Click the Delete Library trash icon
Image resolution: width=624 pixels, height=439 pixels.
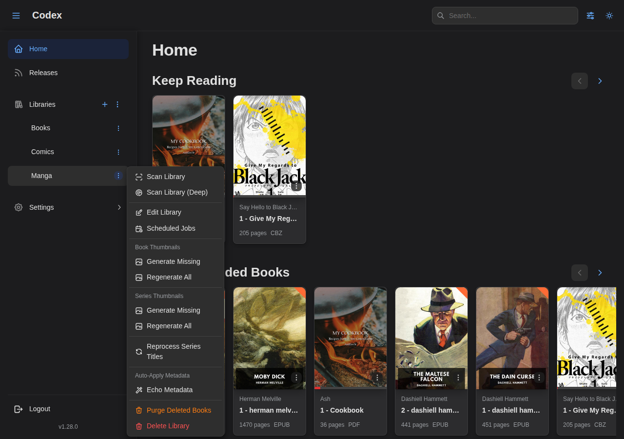coord(139,426)
